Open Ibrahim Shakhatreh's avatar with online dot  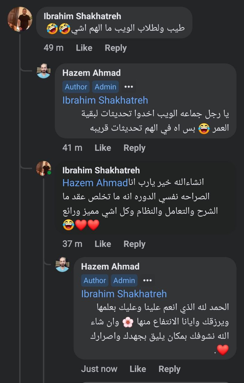point(43,168)
